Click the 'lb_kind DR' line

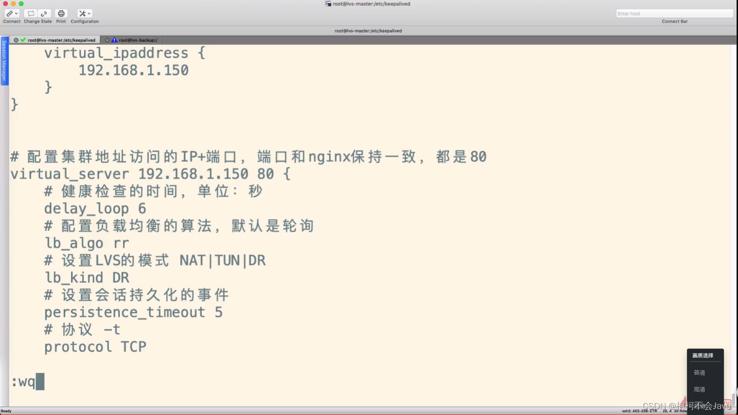(86, 277)
